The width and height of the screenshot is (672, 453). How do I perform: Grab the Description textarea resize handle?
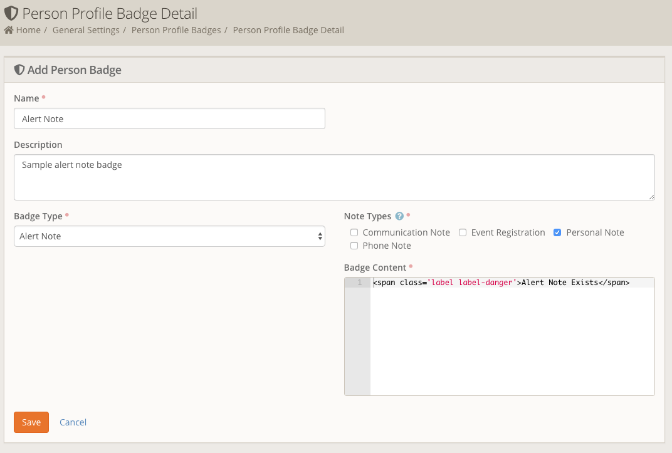pos(651,197)
